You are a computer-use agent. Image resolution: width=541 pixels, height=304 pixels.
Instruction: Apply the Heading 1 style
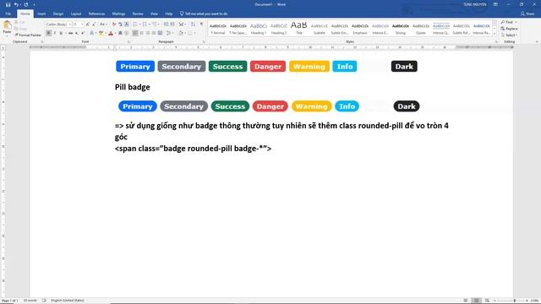point(259,29)
